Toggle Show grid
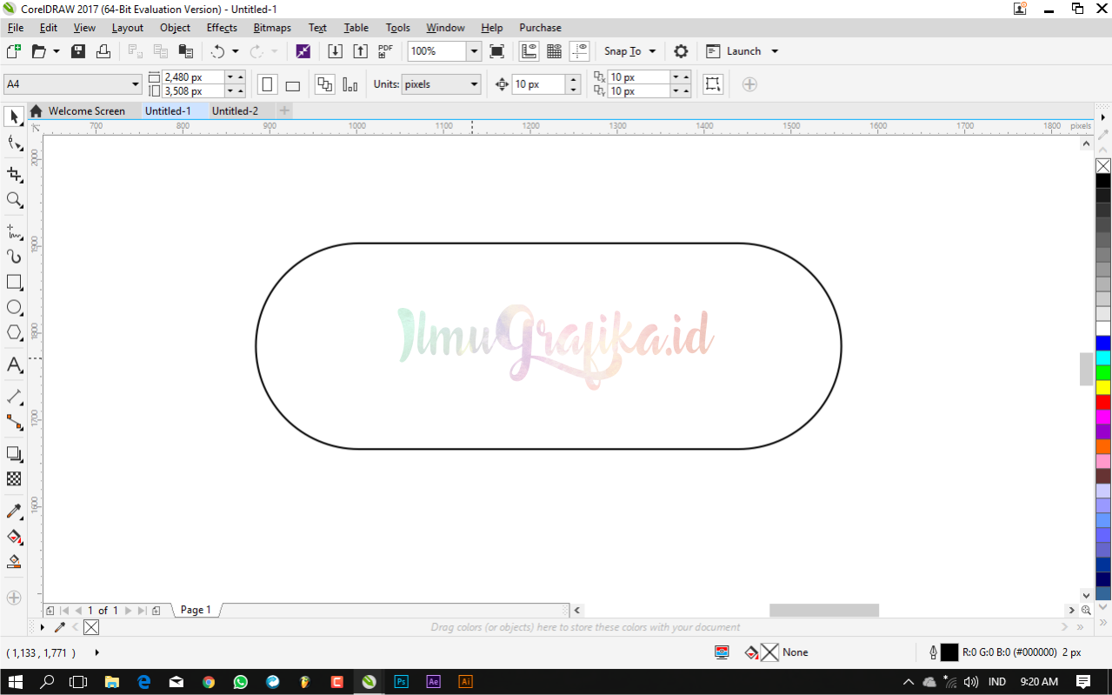This screenshot has width=1112, height=695. 554,51
